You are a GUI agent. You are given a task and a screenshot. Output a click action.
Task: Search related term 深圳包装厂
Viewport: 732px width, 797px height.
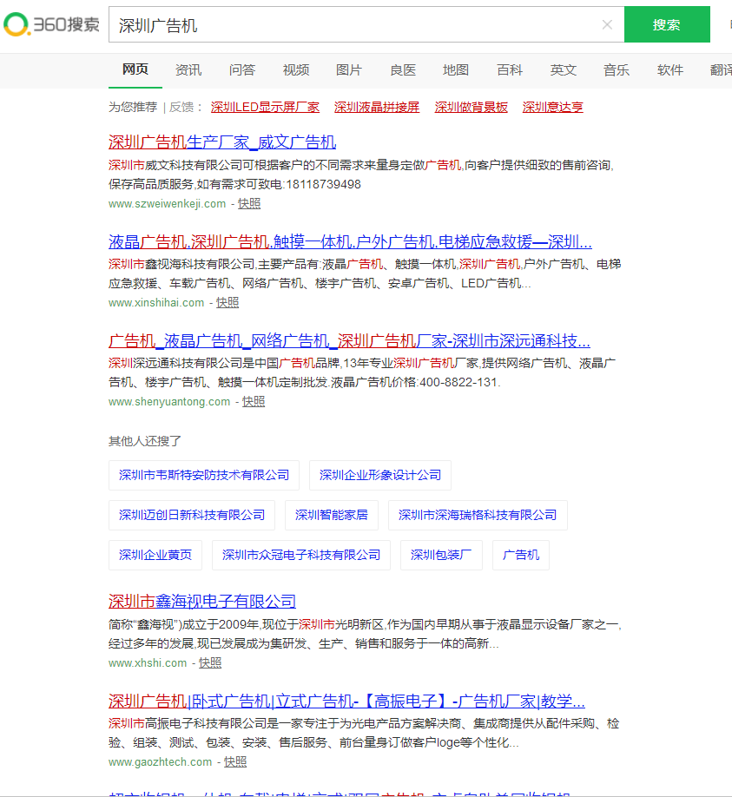pos(441,555)
